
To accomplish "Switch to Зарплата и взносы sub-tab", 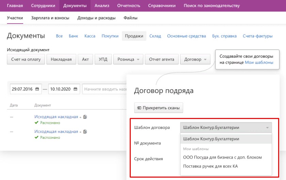I will pyautogui.click(x=50, y=18).
